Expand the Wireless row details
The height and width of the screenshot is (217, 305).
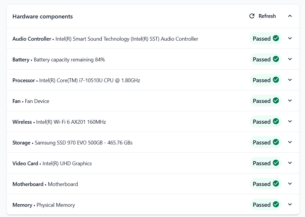click(x=290, y=122)
